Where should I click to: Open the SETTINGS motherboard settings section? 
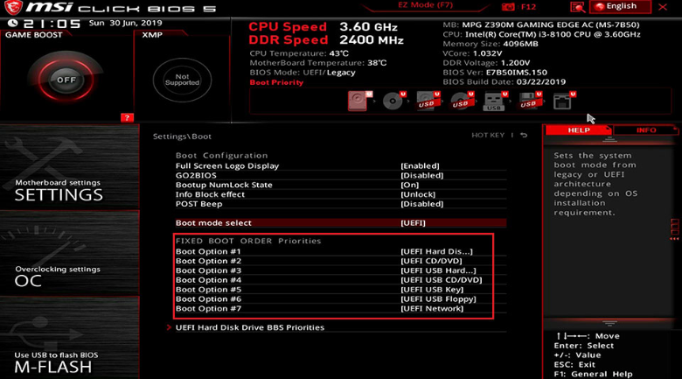point(70,168)
